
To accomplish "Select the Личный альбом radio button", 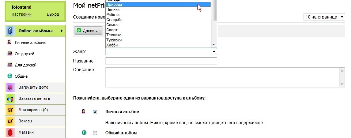I will [x=95, y=112].
